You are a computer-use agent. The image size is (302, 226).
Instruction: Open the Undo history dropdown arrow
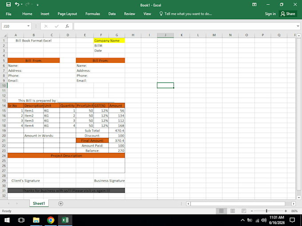[x=22, y=4]
